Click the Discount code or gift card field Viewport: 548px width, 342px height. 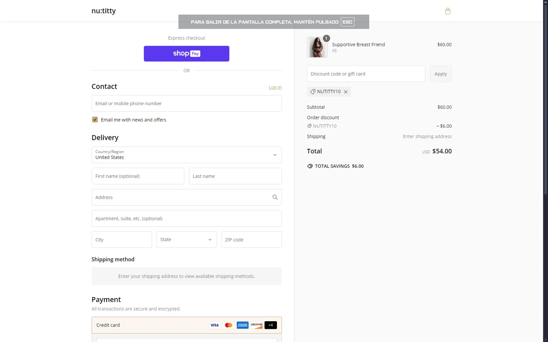click(366, 74)
